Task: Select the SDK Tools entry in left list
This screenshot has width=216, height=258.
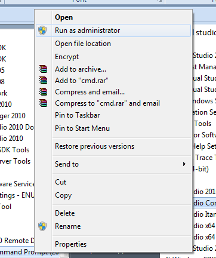Action: (14, 150)
